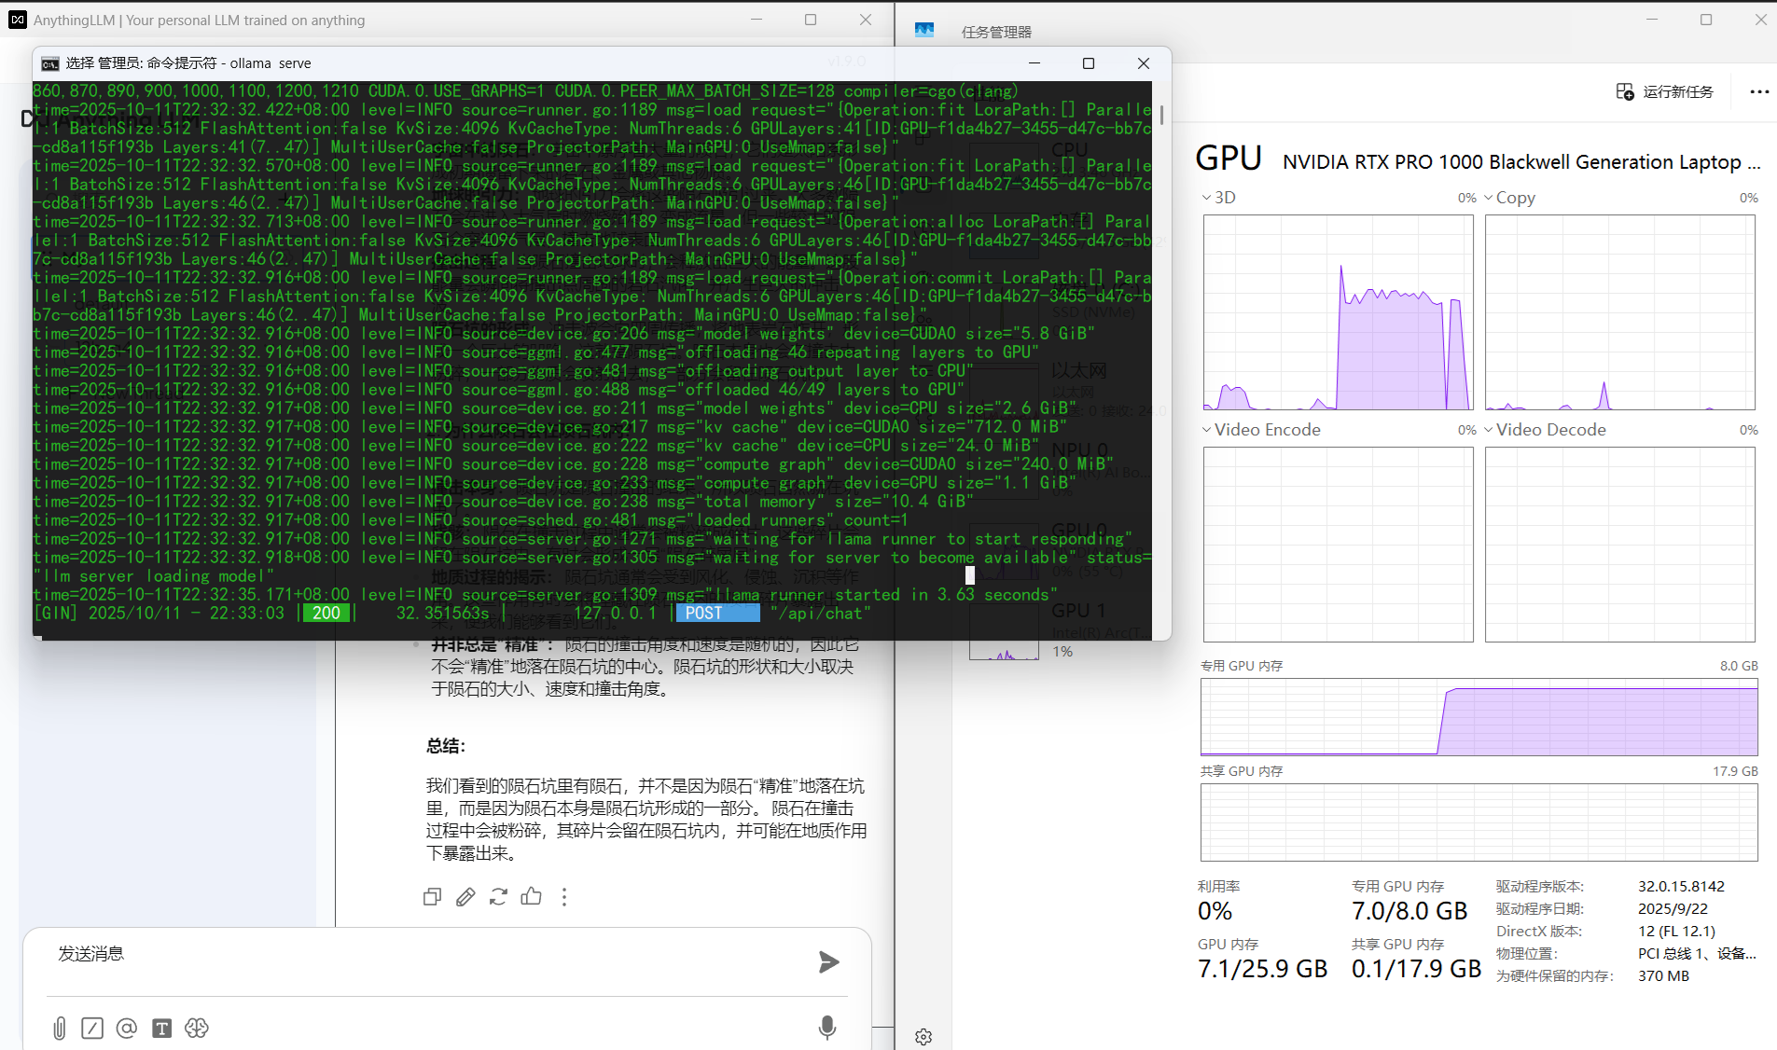1777x1050 pixels.
Task: Open the slash commands icon
Action: click(x=92, y=1028)
